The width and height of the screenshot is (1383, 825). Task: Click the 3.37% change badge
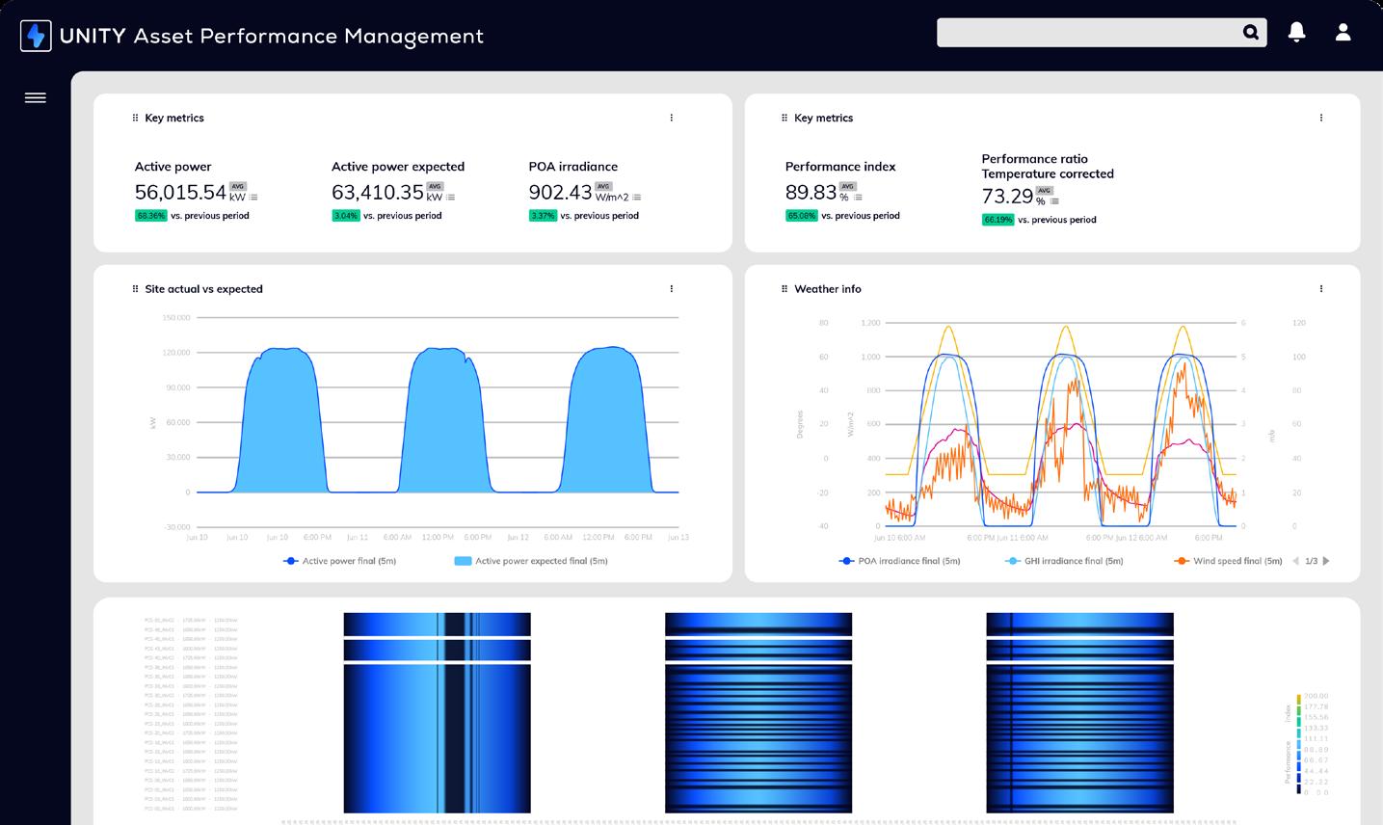[543, 216]
